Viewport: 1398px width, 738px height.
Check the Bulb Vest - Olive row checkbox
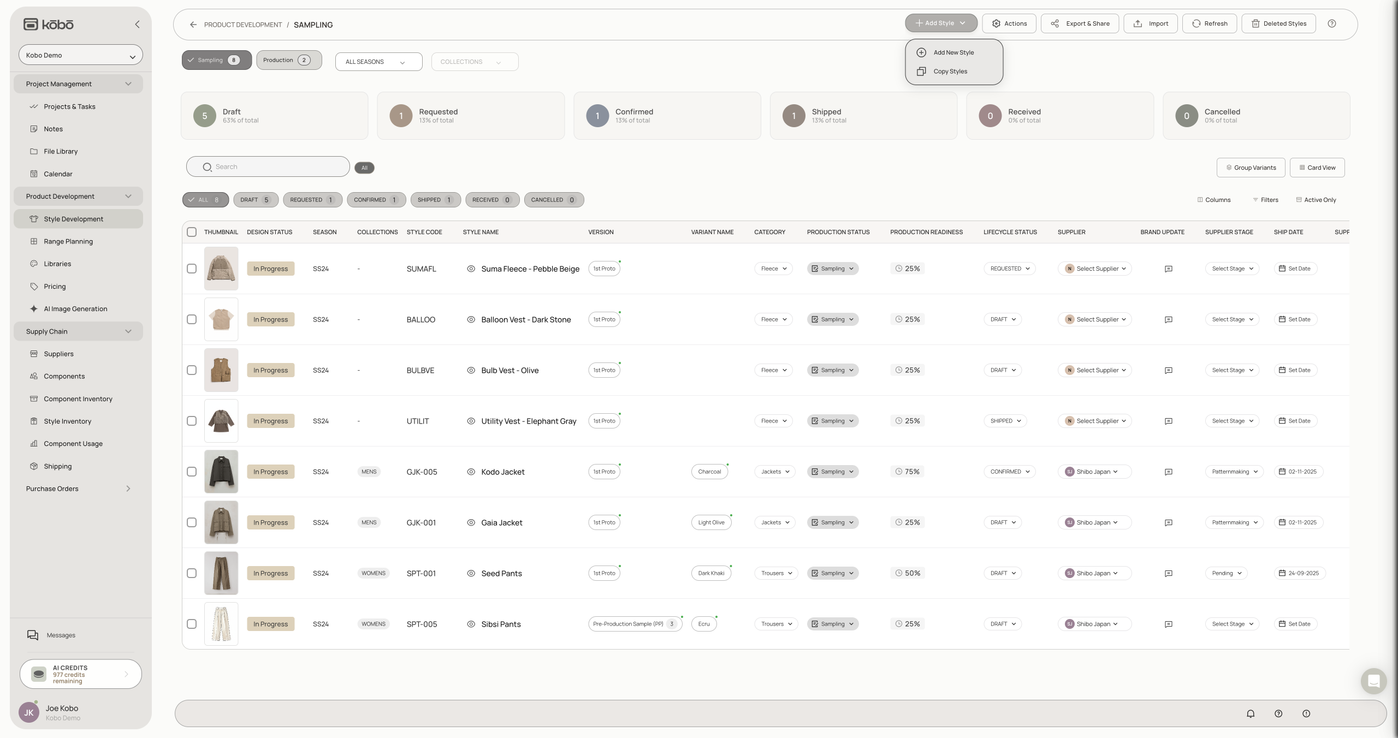pos(192,370)
